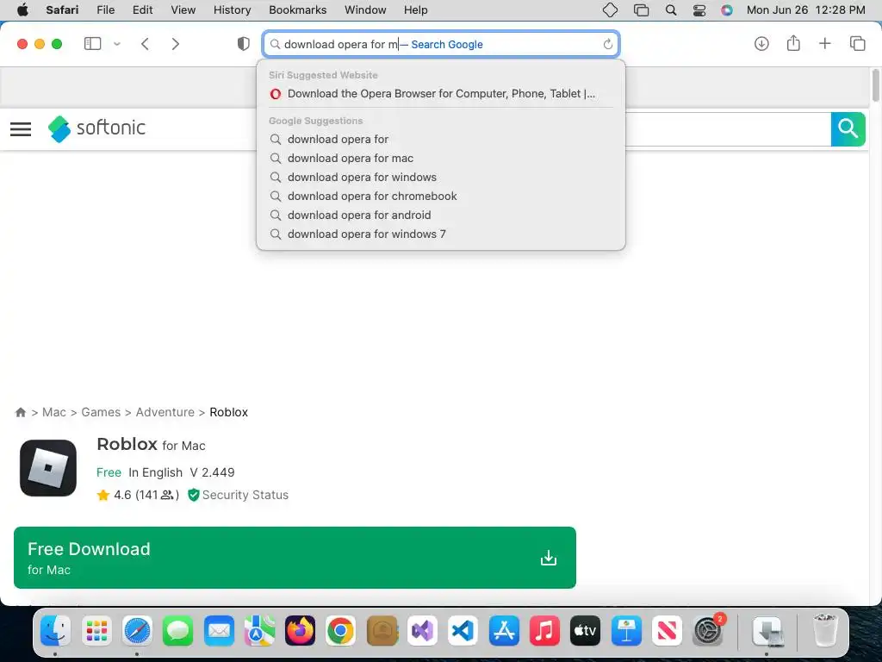The height and width of the screenshot is (662, 882).
Task: Open the Edit menu
Action: click(x=142, y=10)
